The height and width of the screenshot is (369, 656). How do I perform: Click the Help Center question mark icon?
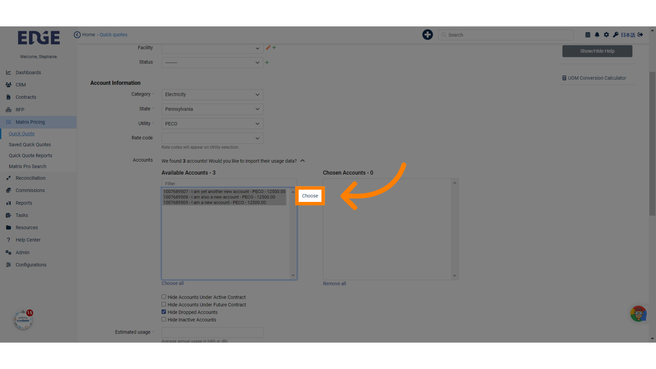(9, 240)
